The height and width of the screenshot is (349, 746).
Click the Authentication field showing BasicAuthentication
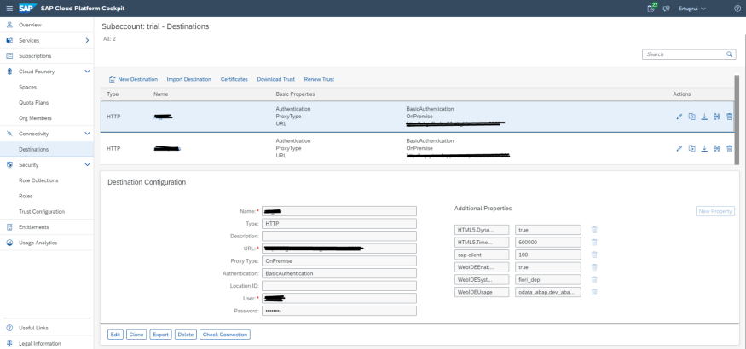[x=339, y=273]
